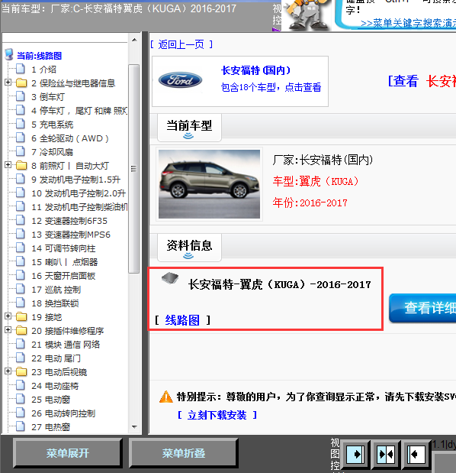This screenshot has height=473, width=456.
Task: Click the folder icon for 20 接插件维修程序
Action: 21,331
